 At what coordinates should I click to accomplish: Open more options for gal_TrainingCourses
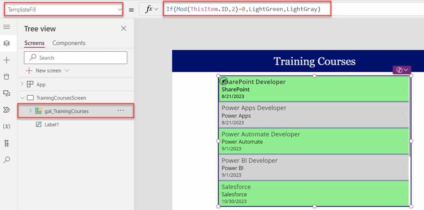pyautogui.click(x=120, y=111)
